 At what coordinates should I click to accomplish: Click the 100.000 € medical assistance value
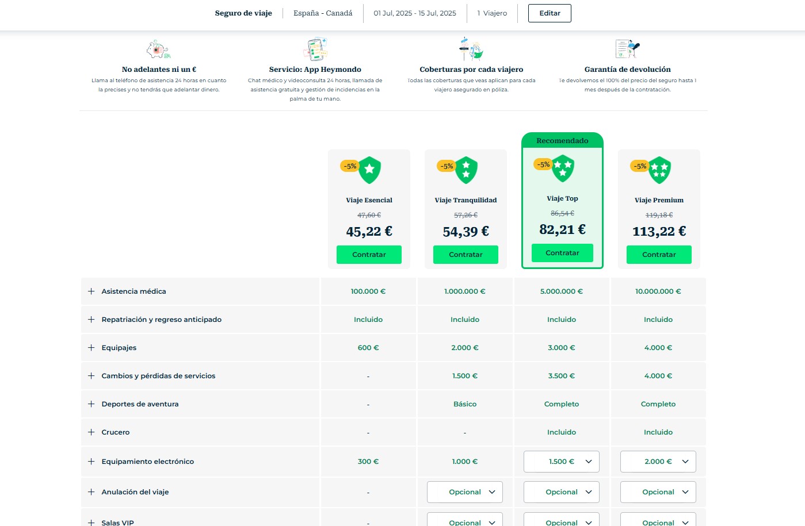(x=368, y=291)
